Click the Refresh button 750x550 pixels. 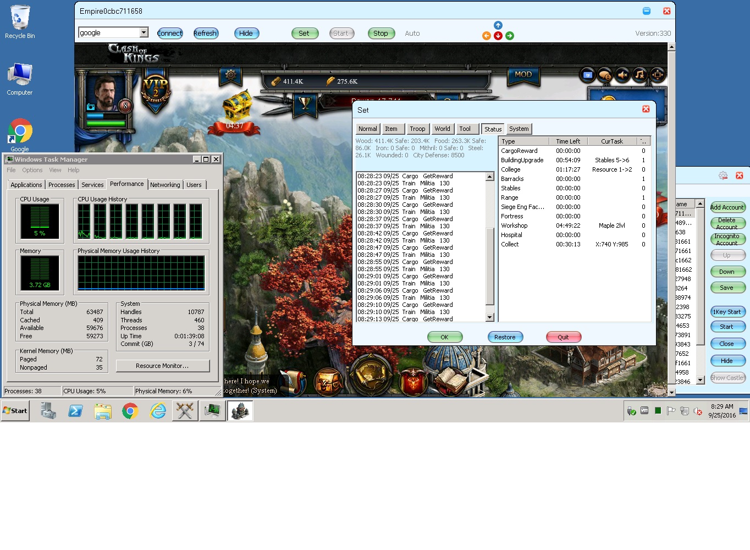click(x=206, y=33)
